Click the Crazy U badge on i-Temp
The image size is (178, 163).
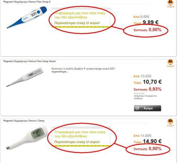pos(171,123)
